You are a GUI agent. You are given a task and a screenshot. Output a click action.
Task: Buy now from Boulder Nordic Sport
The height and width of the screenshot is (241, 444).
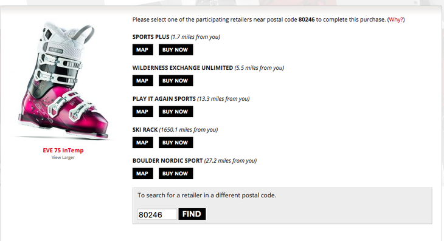pyautogui.click(x=176, y=174)
